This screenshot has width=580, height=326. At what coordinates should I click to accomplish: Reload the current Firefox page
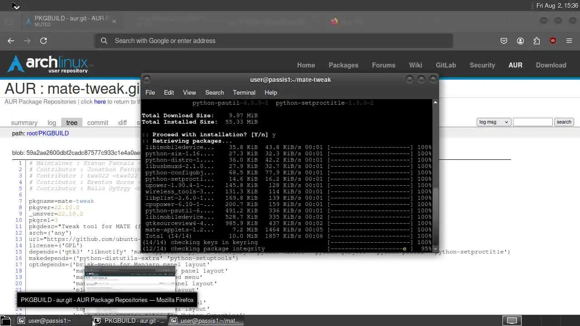[x=43, y=41]
